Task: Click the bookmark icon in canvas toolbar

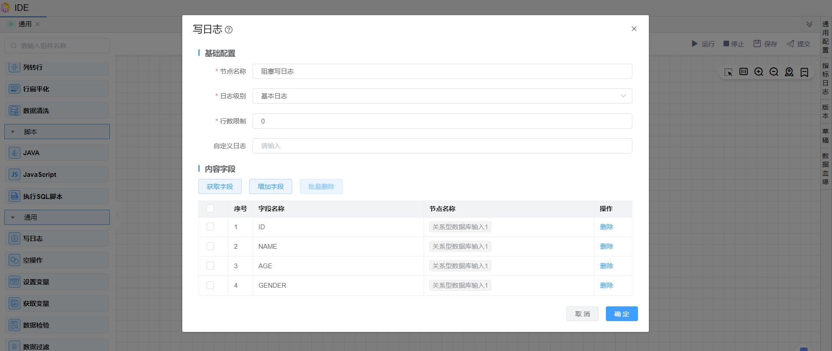Action: (x=804, y=72)
